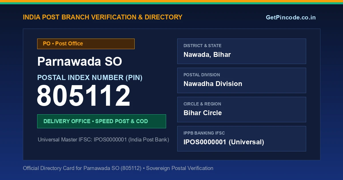Click the Bihar Circle value

tap(203, 113)
